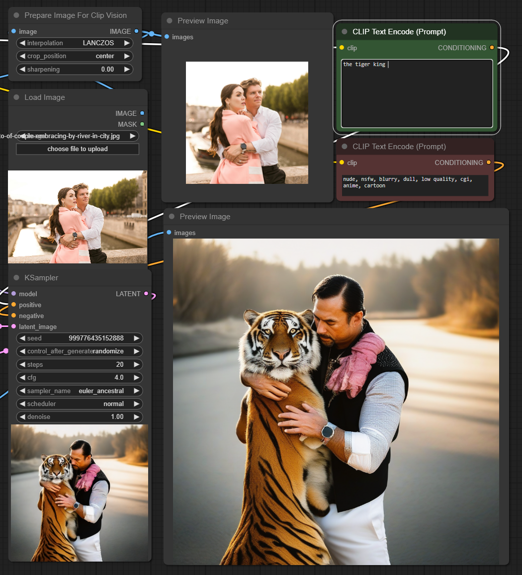Click the LATENT output port on KSampler
The width and height of the screenshot is (522, 575).
pyautogui.click(x=146, y=294)
